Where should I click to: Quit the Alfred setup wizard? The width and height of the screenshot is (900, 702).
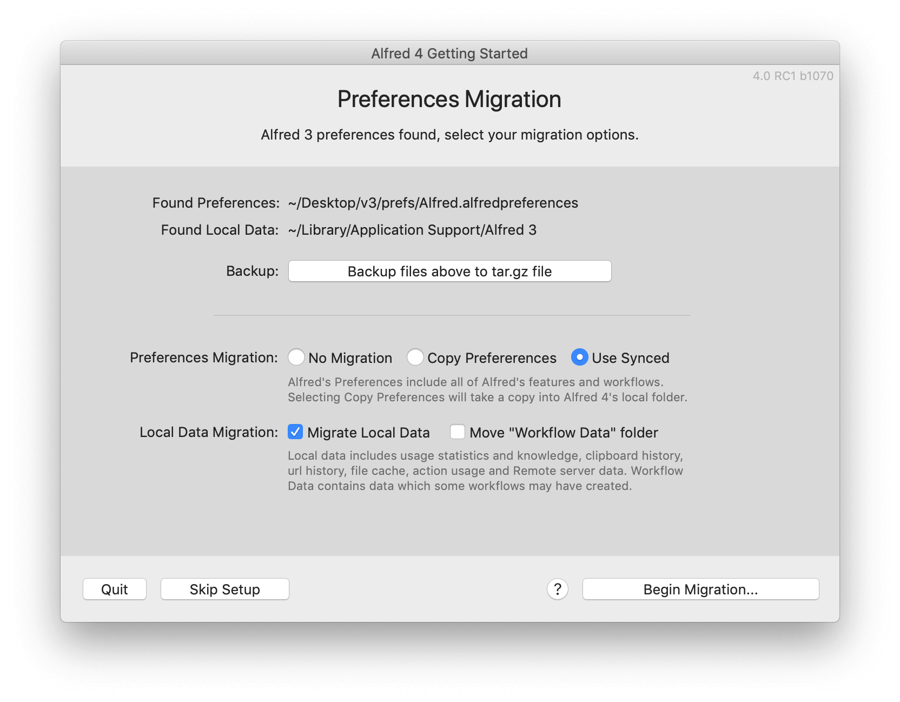click(x=114, y=589)
